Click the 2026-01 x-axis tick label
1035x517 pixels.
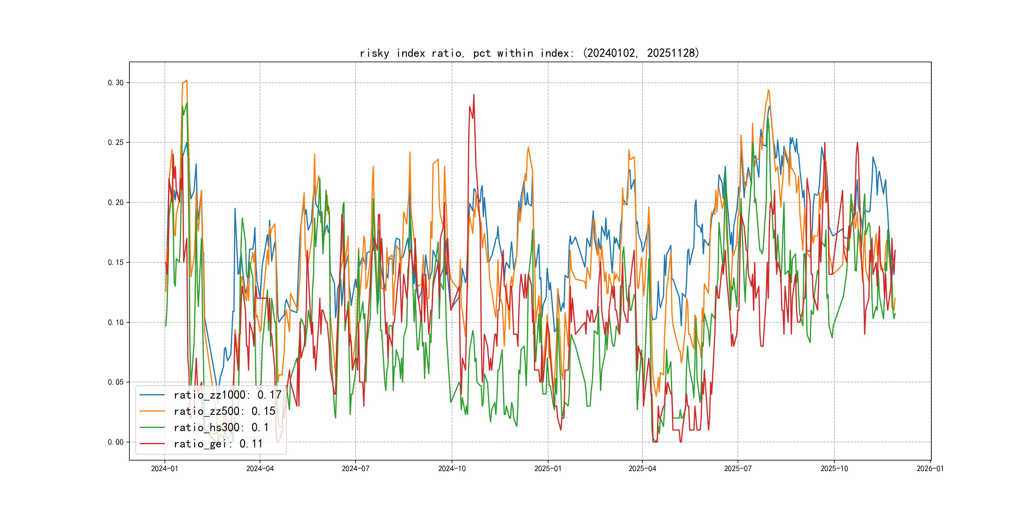click(x=930, y=468)
